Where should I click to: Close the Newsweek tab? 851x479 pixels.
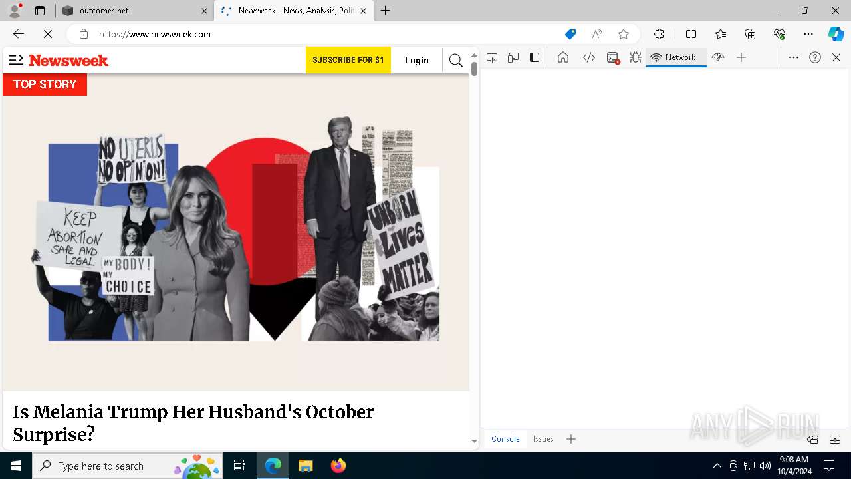(363, 11)
